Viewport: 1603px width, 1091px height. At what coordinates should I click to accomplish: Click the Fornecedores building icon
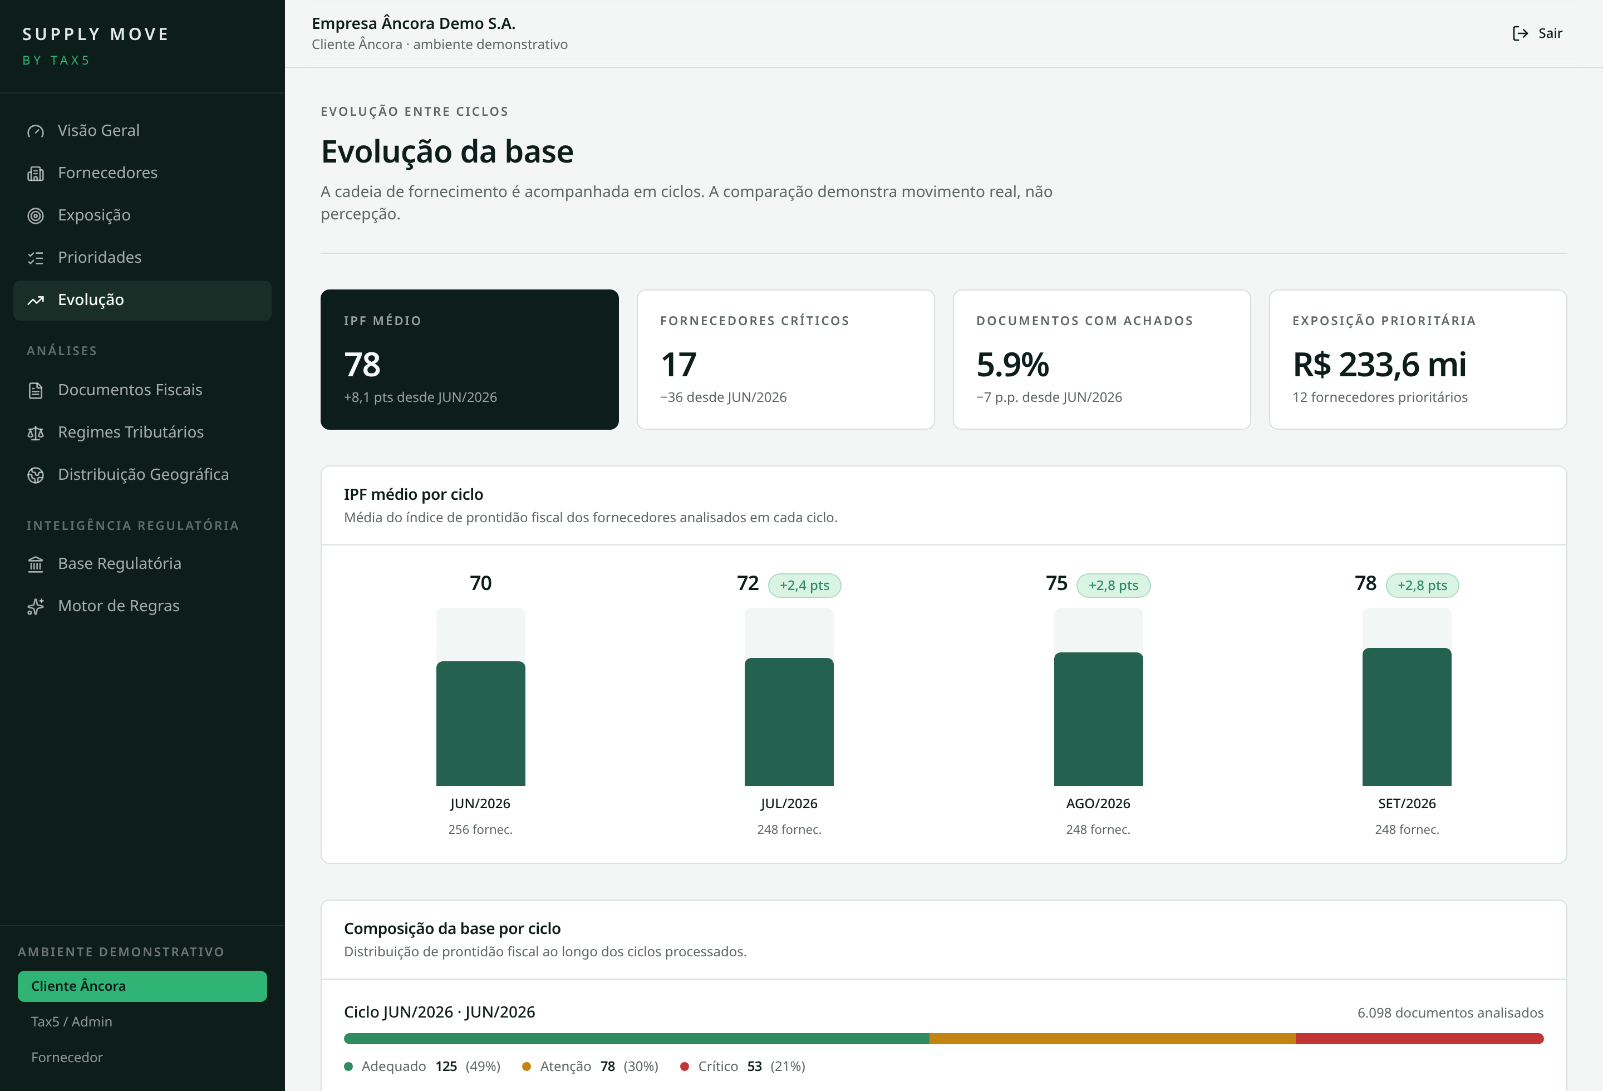(x=35, y=173)
